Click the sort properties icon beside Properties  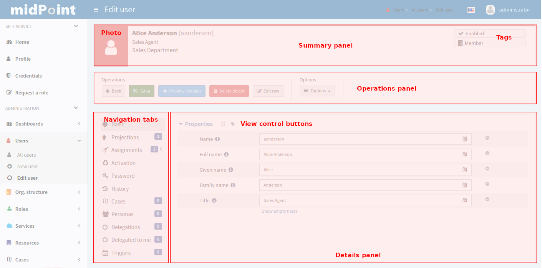pos(223,124)
